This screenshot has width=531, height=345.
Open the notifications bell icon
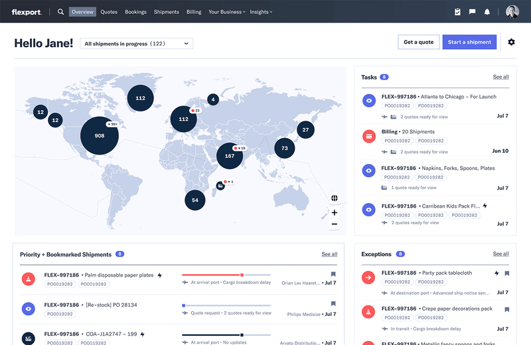point(487,12)
